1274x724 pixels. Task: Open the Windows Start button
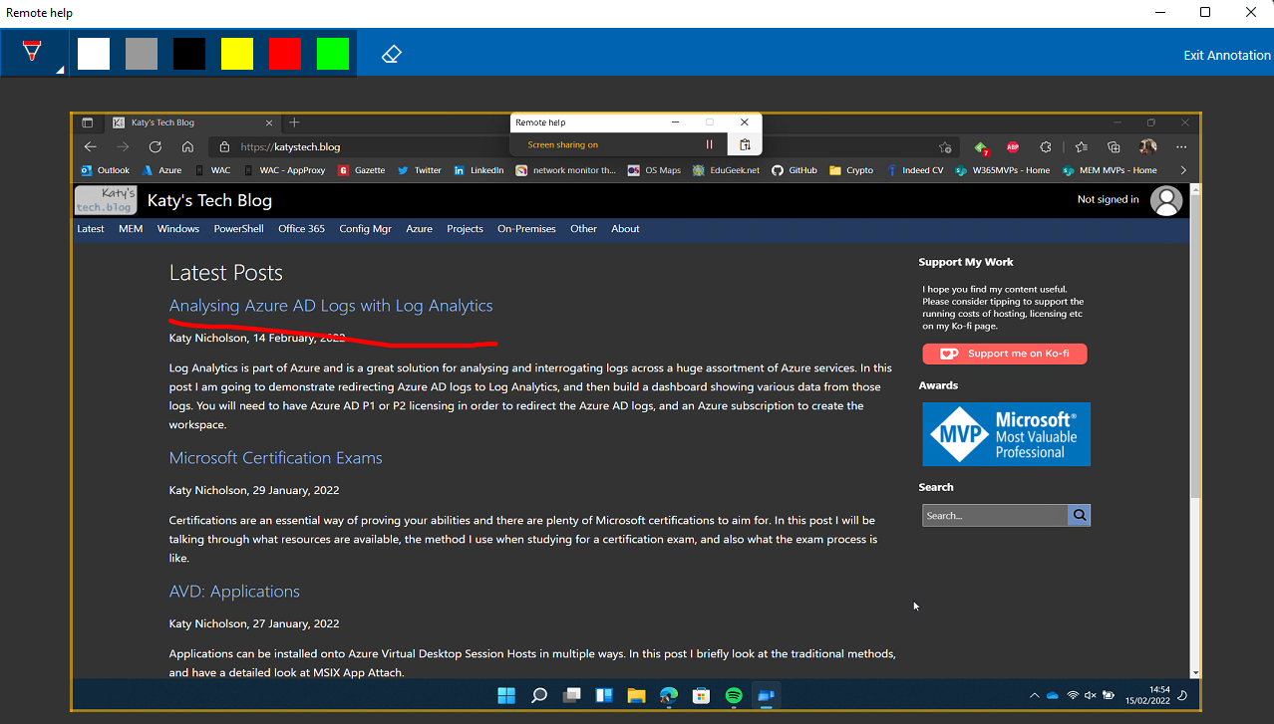(x=506, y=696)
